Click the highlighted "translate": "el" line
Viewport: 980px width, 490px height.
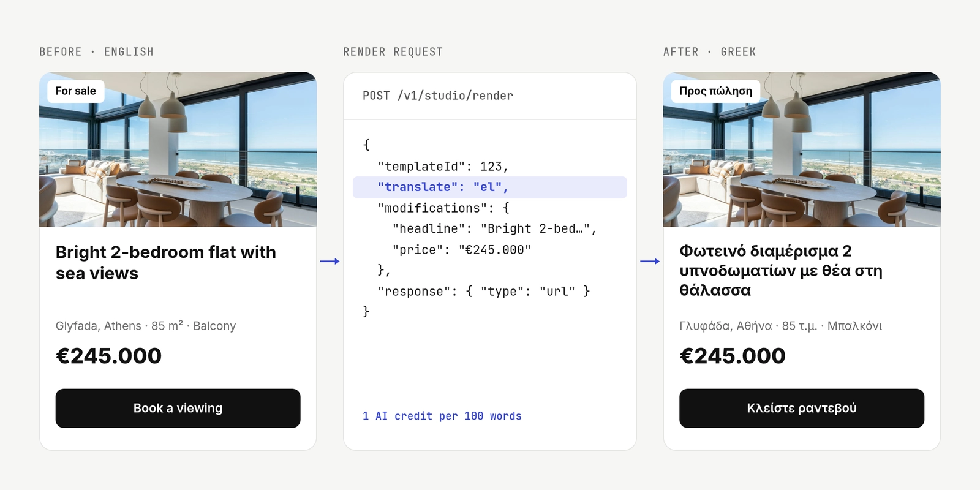[490, 187]
